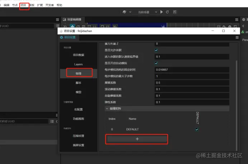
Task: Toggle the 是否开启自动模拟 checkbox
Action: point(156,63)
